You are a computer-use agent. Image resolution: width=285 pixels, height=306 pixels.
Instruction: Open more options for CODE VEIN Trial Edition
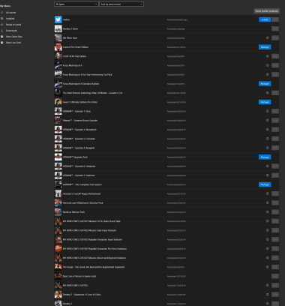(x=275, y=56)
